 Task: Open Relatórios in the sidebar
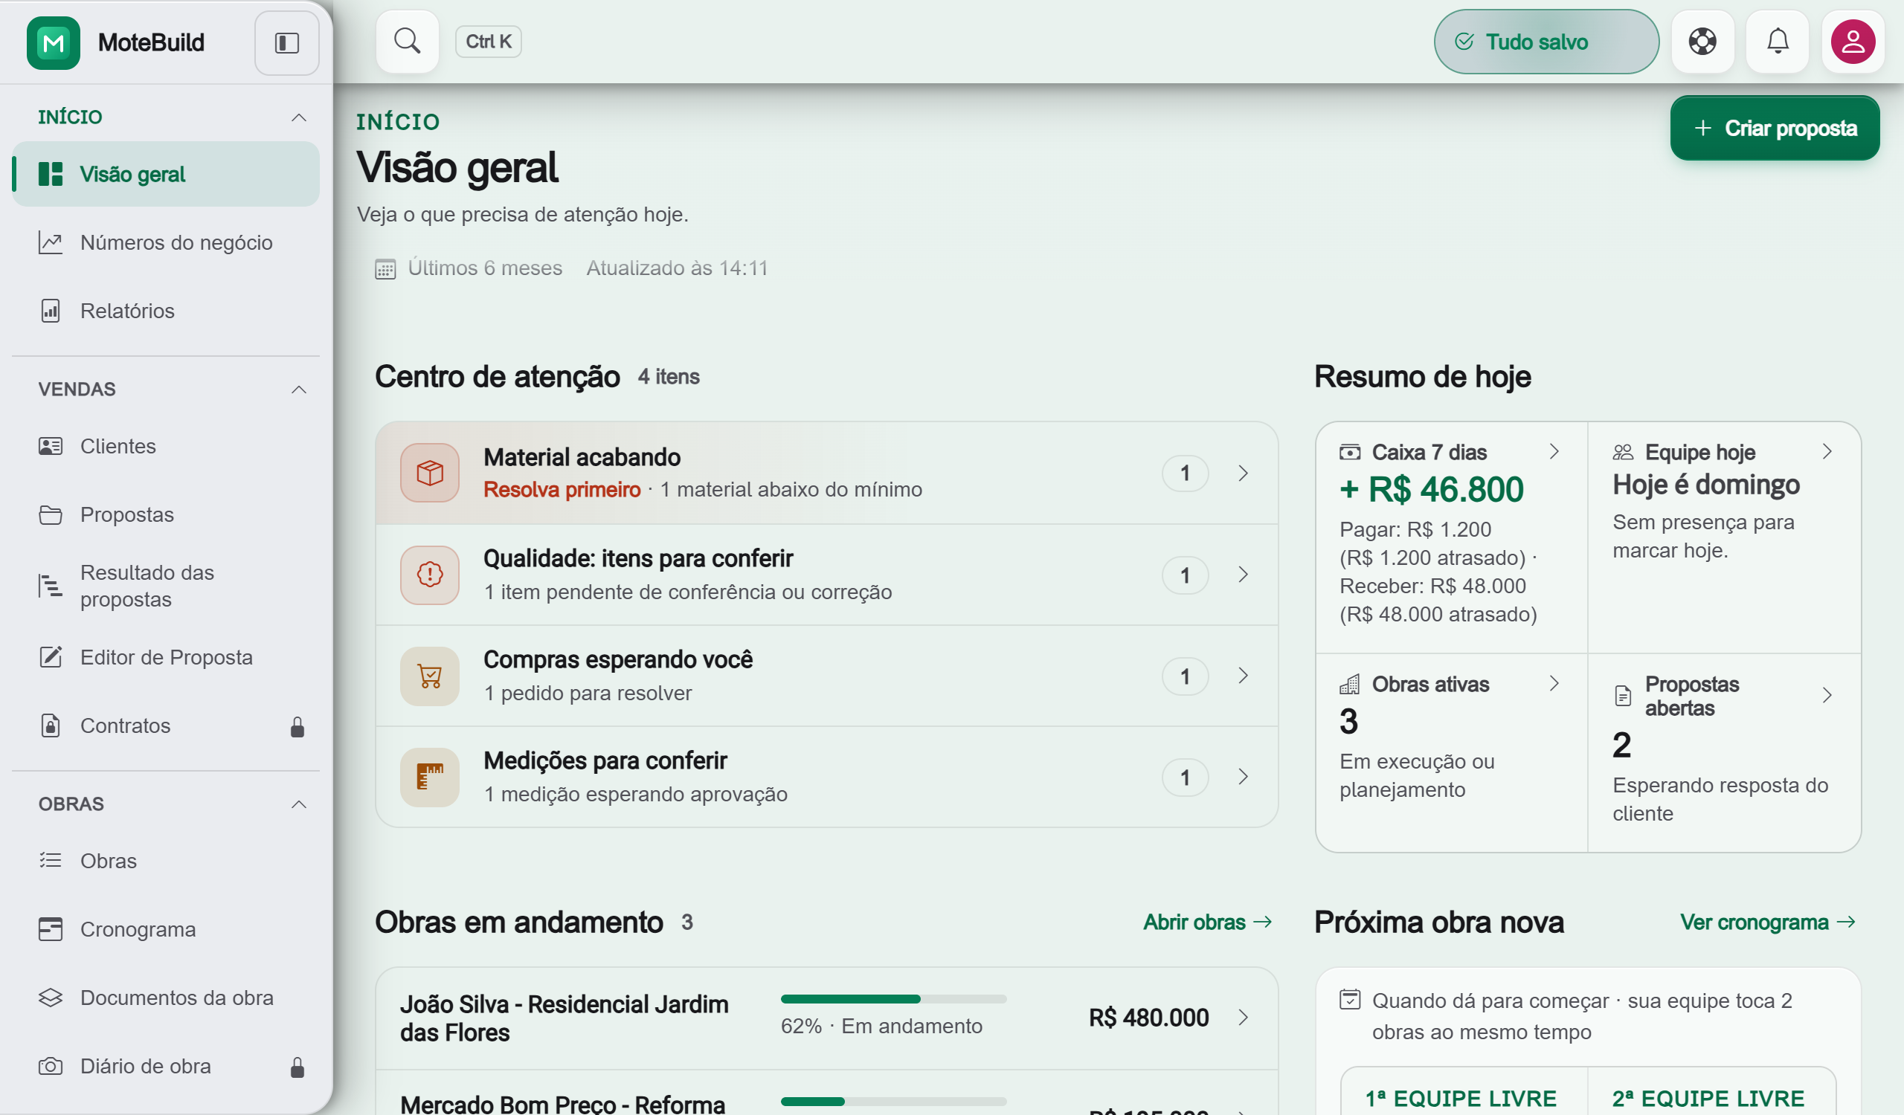pyautogui.click(x=166, y=311)
